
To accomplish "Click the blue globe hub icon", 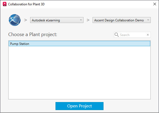I will [15, 20].
